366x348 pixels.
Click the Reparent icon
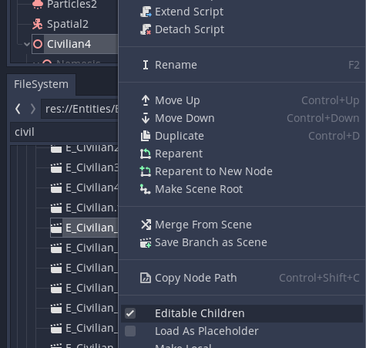146,154
